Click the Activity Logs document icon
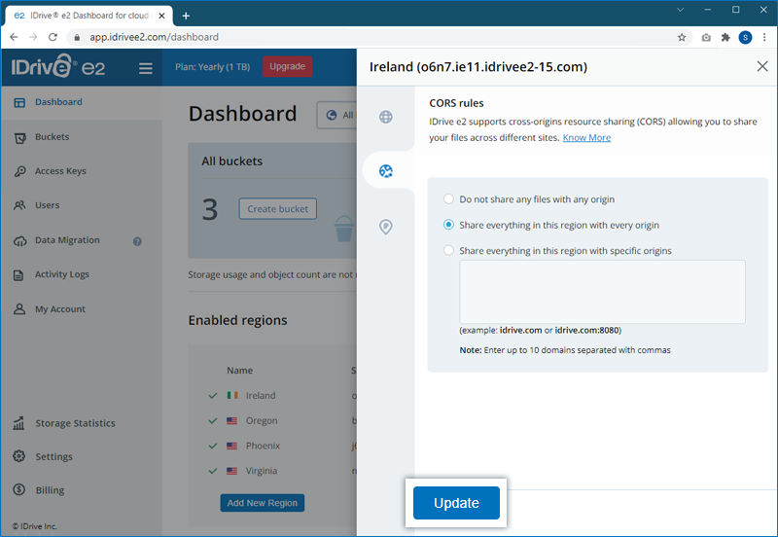This screenshot has height=537, width=778. pyautogui.click(x=18, y=275)
